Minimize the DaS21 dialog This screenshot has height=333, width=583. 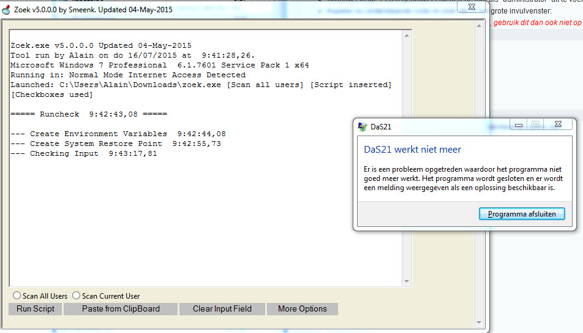[518, 124]
